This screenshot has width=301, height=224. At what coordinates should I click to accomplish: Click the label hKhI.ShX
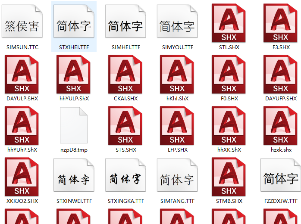[x=178, y=99]
